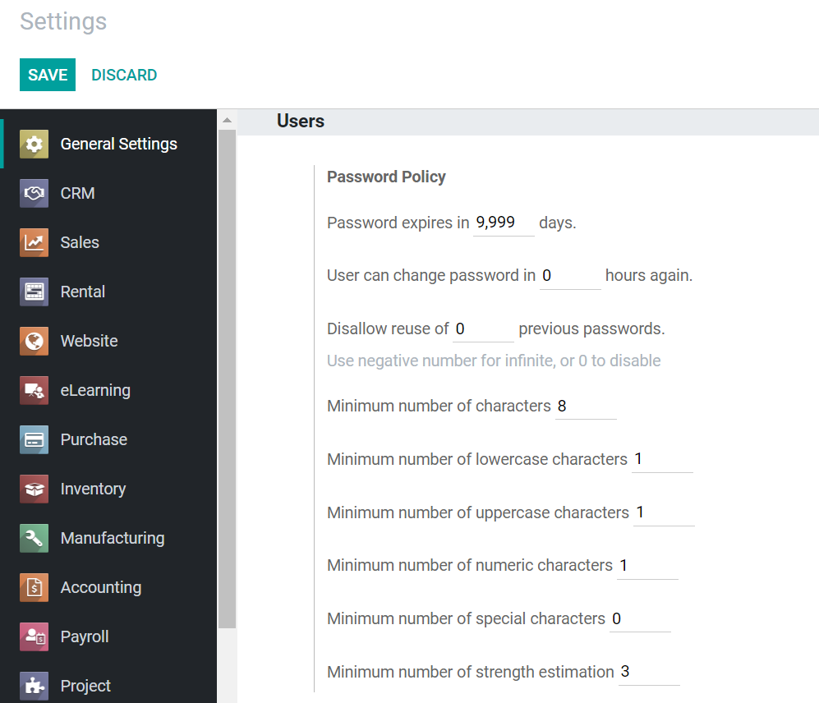Image resolution: width=819 pixels, height=703 pixels.
Task: Select the Payroll icon
Action: pyautogui.click(x=34, y=636)
